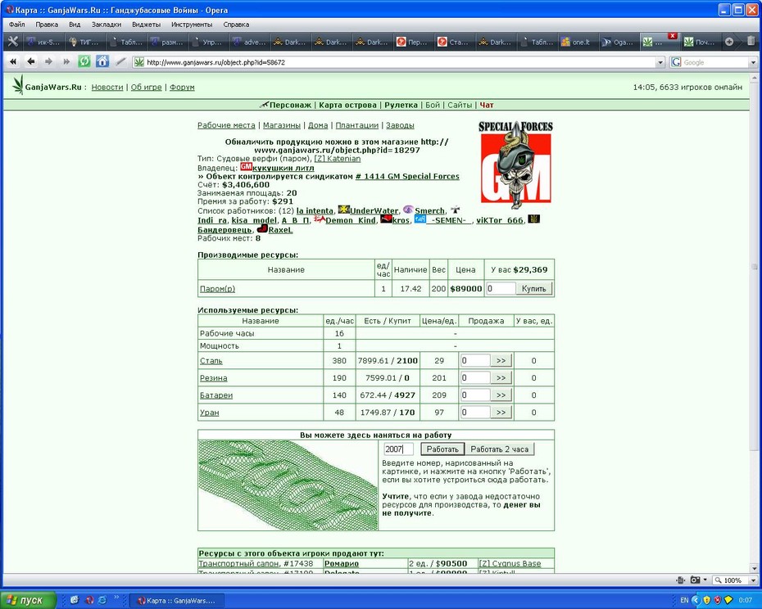Click the Forward arrow in toolbar
Image resolution: width=762 pixels, height=609 pixels.
pos(48,61)
